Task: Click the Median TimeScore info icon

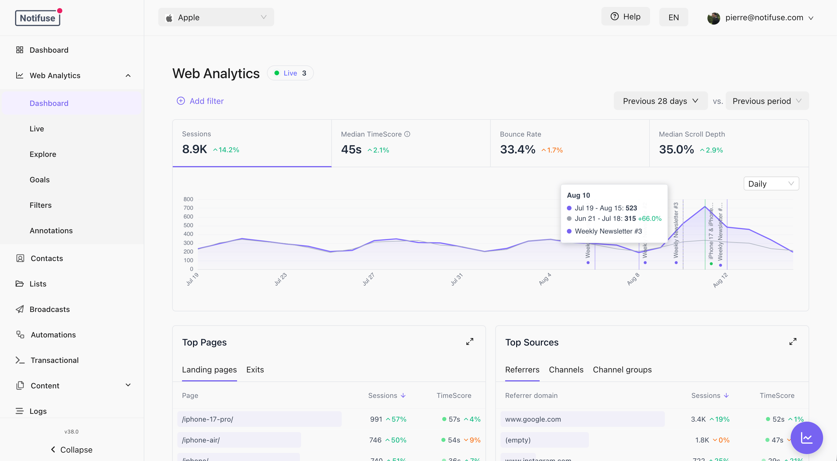Action: tap(407, 134)
